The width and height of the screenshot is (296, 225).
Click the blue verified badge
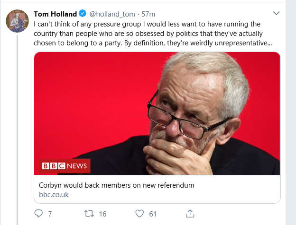tap(82, 14)
